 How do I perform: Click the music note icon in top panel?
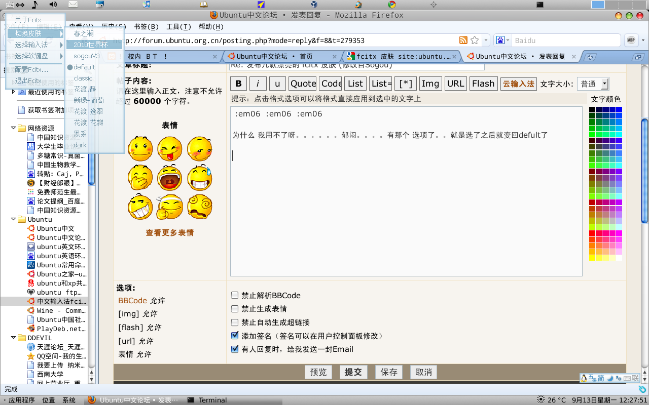34,5
